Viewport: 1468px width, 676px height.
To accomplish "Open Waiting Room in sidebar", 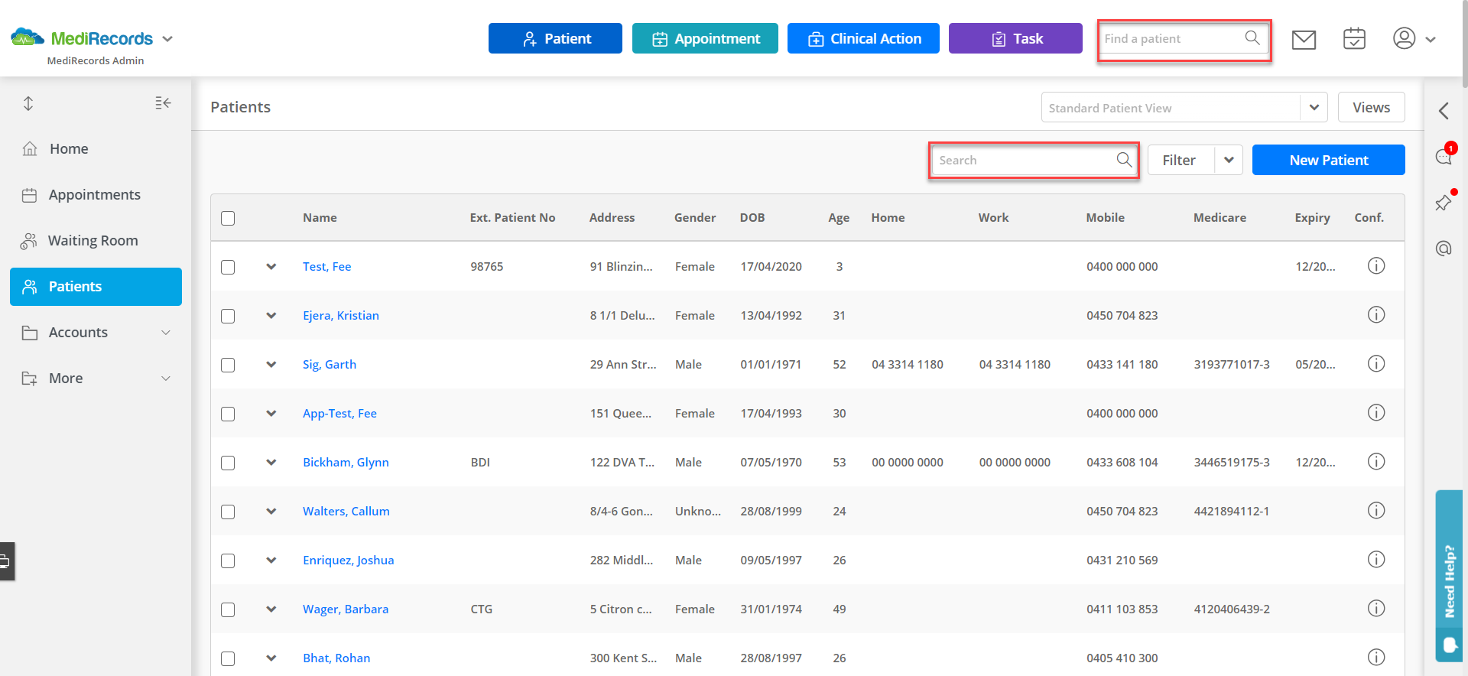I will [96, 240].
